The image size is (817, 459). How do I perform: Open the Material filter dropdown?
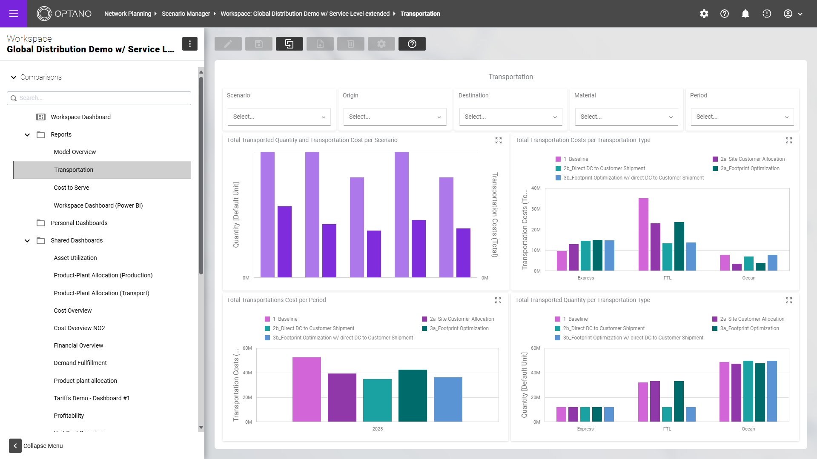pyautogui.click(x=626, y=117)
